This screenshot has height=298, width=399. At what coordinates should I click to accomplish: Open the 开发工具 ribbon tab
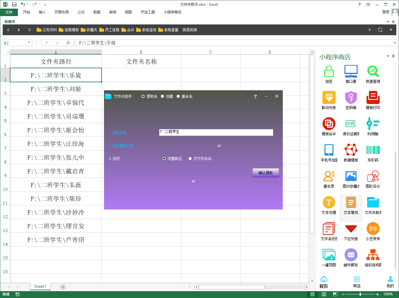(148, 12)
